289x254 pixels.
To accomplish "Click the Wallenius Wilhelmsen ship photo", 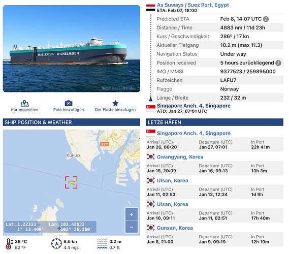I will (x=72, y=48).
